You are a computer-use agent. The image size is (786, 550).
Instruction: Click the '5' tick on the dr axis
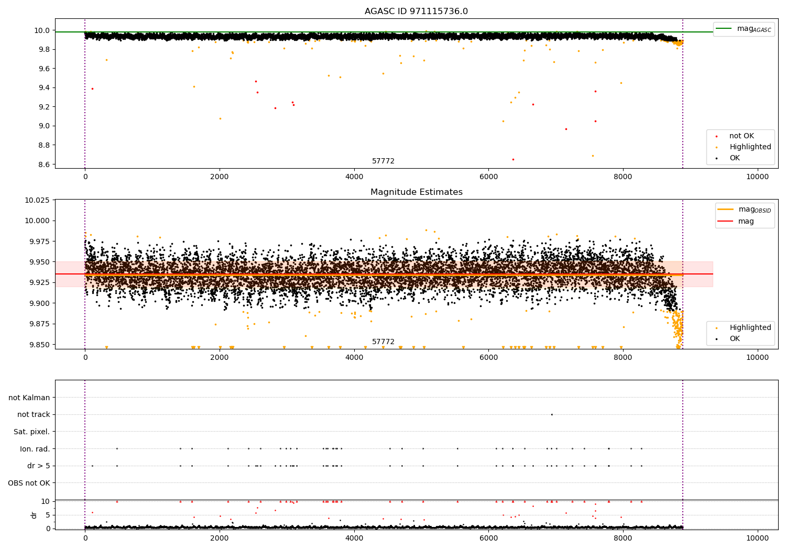(x=48, y=515)
